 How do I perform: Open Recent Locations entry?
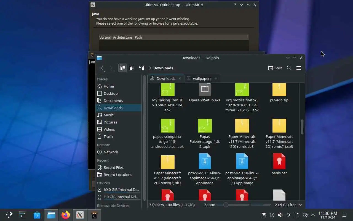119,175
